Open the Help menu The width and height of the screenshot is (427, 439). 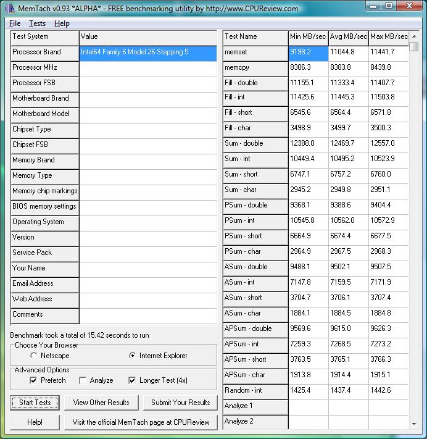coord(62,23)
